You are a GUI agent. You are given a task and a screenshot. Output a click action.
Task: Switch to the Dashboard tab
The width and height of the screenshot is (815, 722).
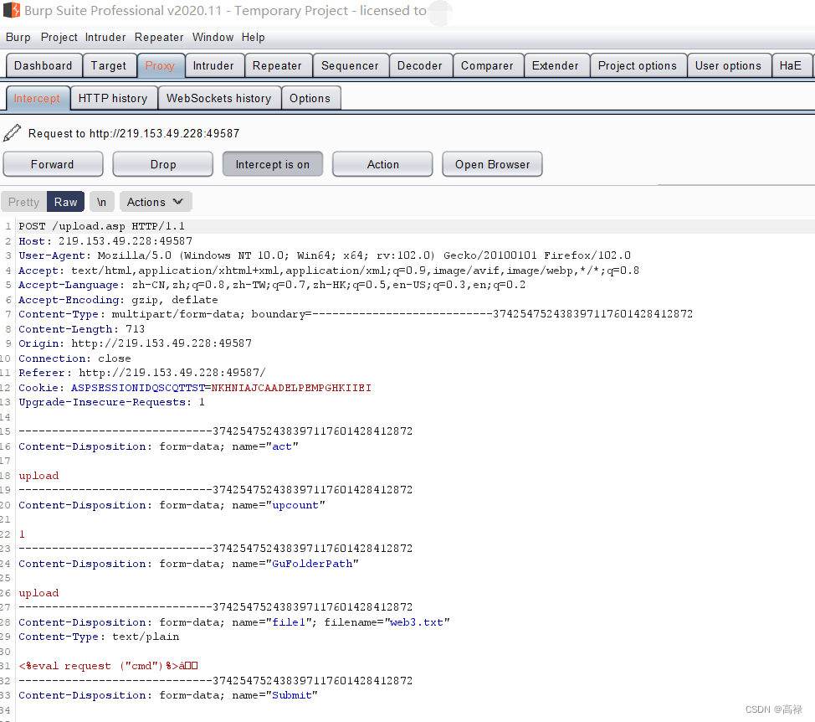click(x=44, y=65)
